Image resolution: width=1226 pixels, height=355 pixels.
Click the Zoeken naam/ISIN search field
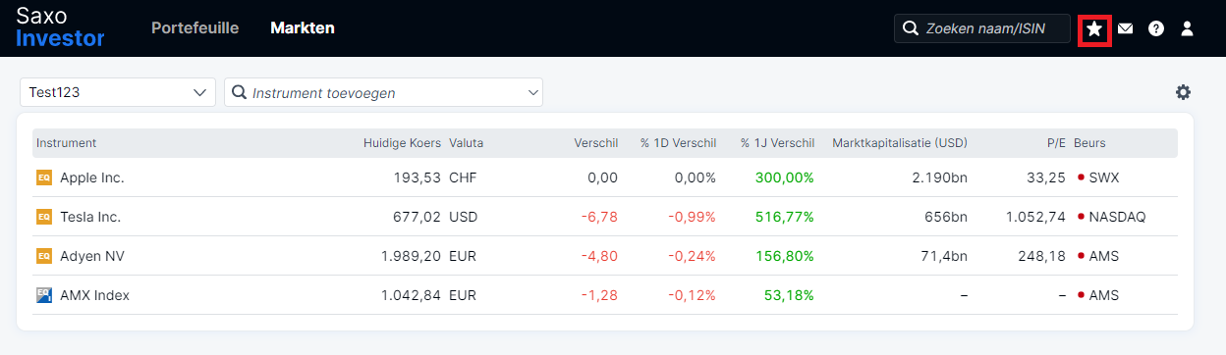click(x=982, y=28)
